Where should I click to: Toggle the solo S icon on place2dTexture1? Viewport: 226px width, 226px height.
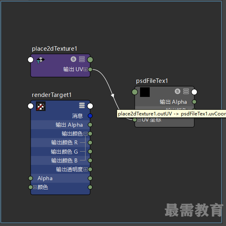coord(73,59)
